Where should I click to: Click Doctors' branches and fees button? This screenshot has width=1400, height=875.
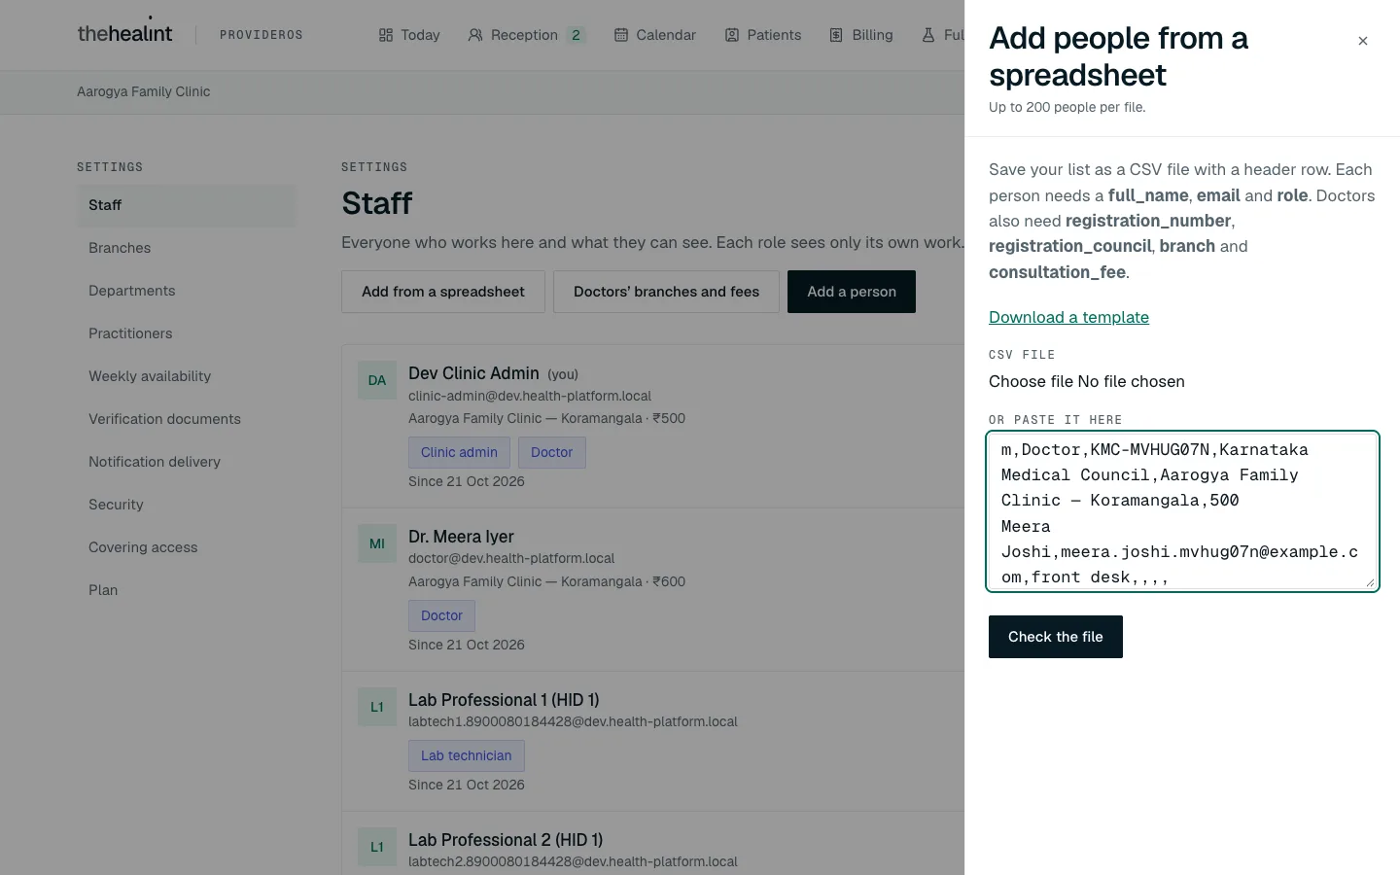click(x=666, y=292)
